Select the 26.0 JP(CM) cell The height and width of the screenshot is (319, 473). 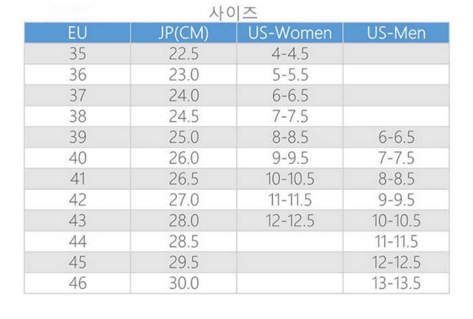coord(184,158)
